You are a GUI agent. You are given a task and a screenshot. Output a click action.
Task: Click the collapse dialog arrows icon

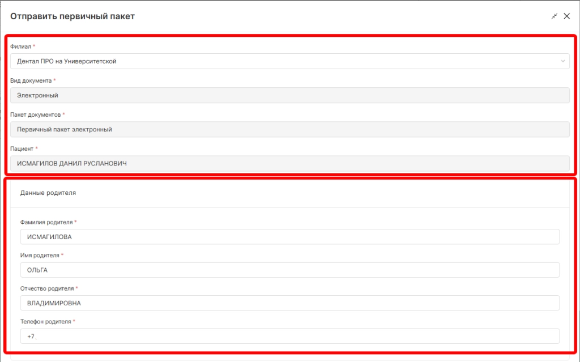[555, 16]
